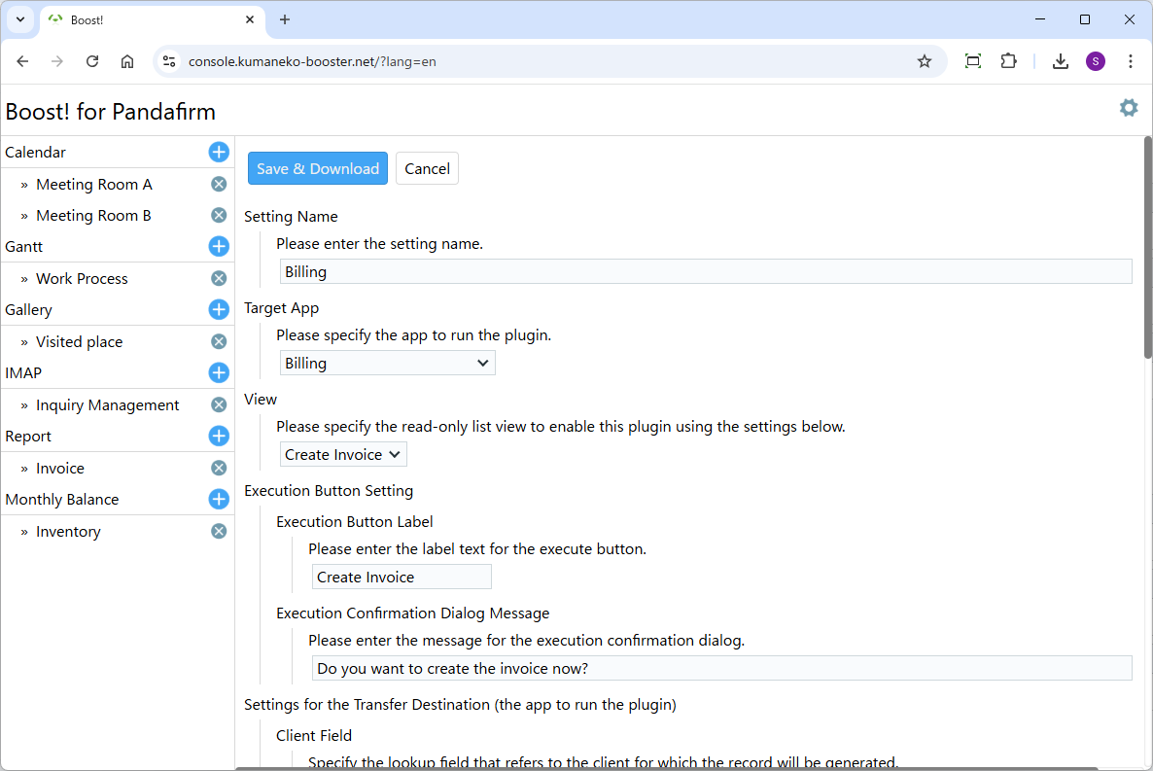This screenshot has height=771, width=1153.
Task: Select Inquiry Management in the sidebar
Action: 107,404
